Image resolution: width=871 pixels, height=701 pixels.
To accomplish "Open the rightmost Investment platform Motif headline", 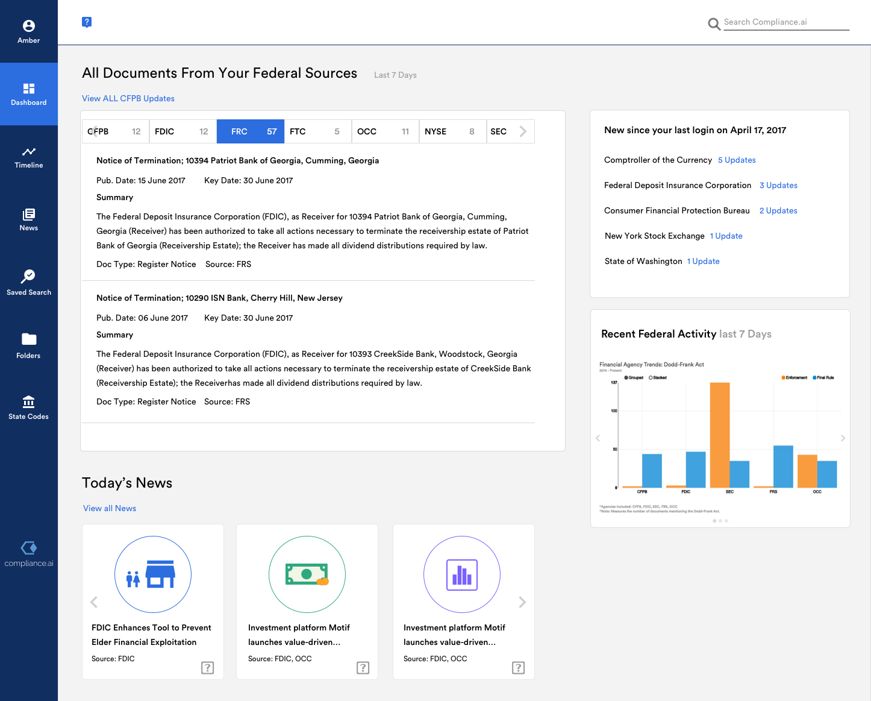I will coord(454,635).
